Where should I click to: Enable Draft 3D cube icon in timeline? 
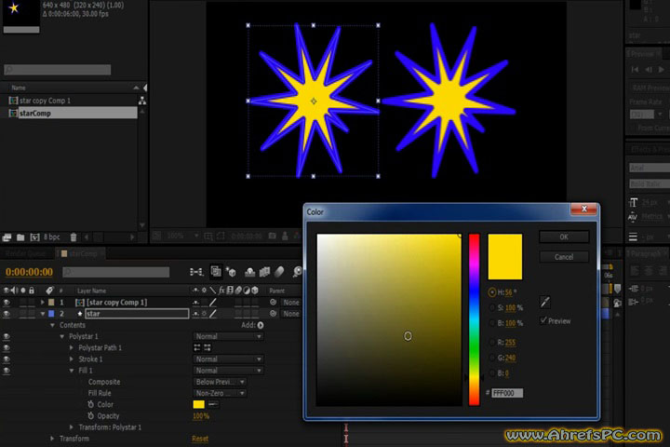pos(231,272)
